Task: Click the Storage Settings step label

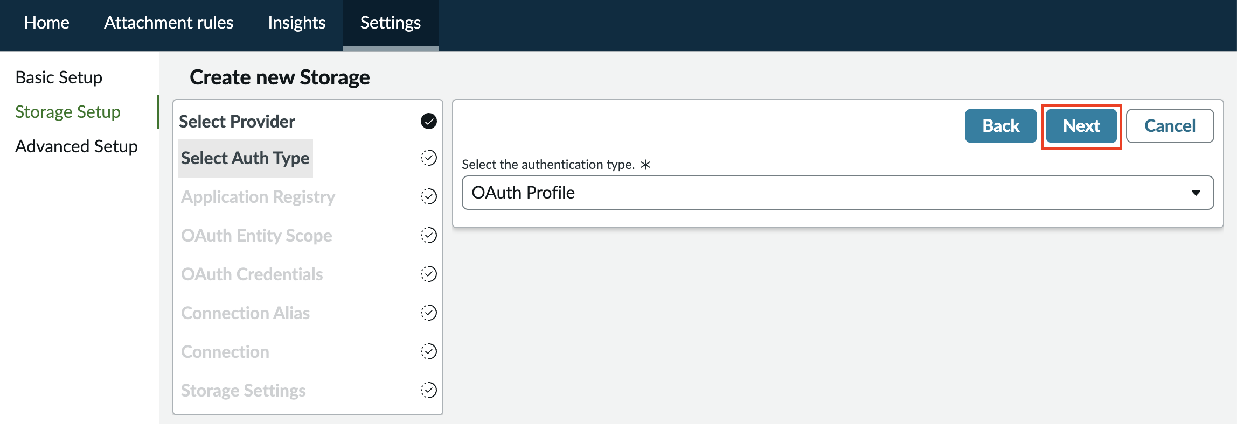Action: [244, 391]
